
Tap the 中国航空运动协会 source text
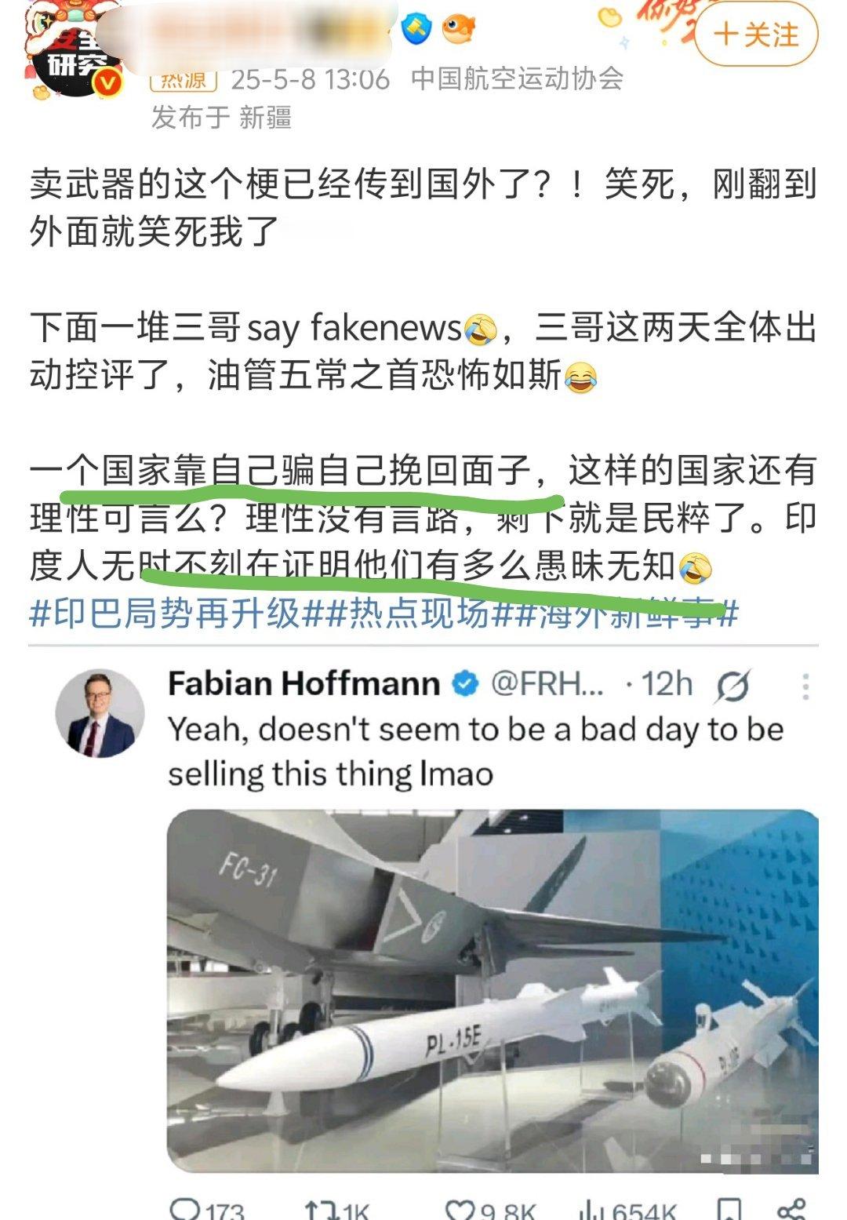(x=517, y=79)
